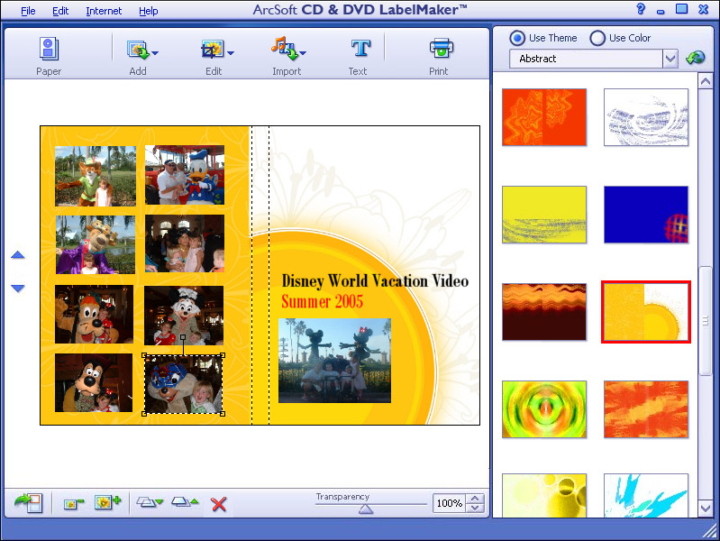The width and height of the screenshot is (720, 541).
Task: Click the theme list scroll up arrow
Action: point(706,81)
